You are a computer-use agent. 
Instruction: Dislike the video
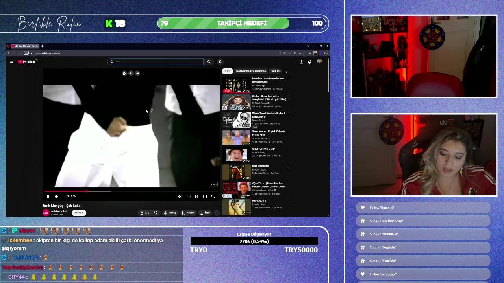tap(156, 213)
